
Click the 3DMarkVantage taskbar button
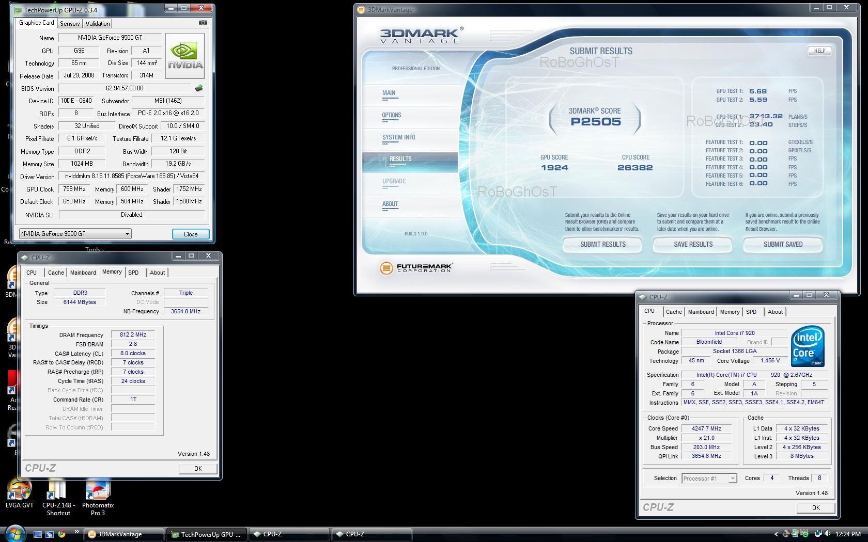point(125,534)
